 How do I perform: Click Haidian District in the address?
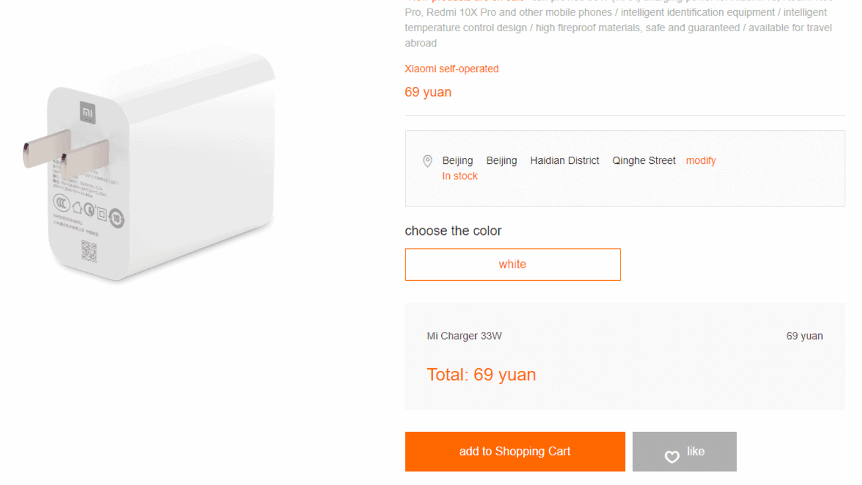[564, 161]
